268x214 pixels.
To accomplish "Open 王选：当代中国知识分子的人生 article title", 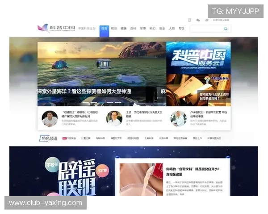I will (x=144, y=114).
